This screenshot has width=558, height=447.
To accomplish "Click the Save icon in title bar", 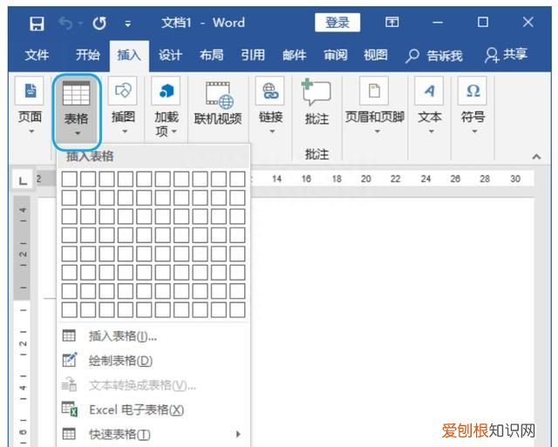I will pyautogui.click(x=37, y=24).
